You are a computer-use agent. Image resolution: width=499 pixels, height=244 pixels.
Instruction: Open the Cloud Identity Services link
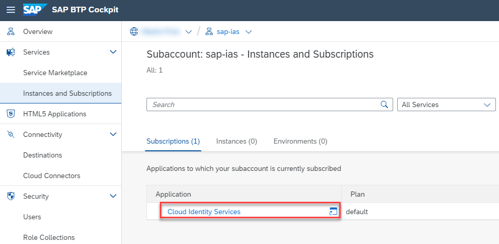coord(204,212)
